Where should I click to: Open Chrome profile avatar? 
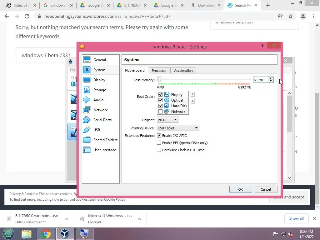click(x=303, y=16)
